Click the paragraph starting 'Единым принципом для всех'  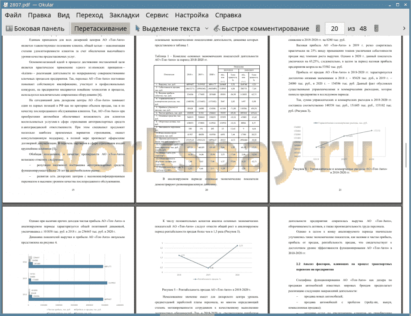(73, 48)
